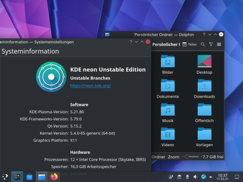The height and width of the screenshot is (182, 243).
Task: Select the X11 graphics platform value
Action: pos(73,140)
